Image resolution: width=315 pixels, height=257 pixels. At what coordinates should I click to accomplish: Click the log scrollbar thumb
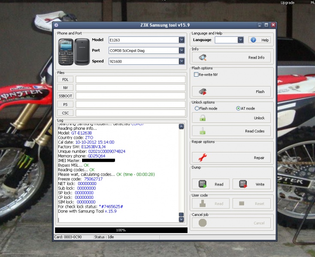click(x=181, y=214)
